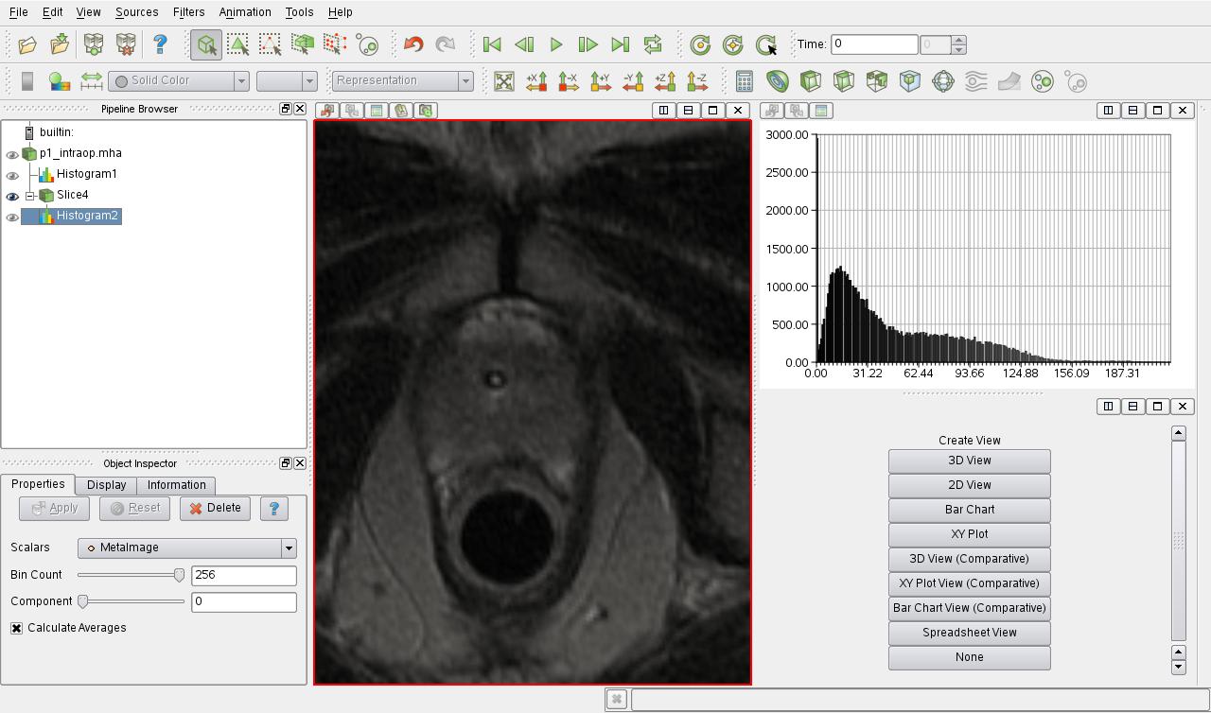Viewport: 1211px width, 713px height.
Task: Click the Edit color map icon
Action: (60, 81)
